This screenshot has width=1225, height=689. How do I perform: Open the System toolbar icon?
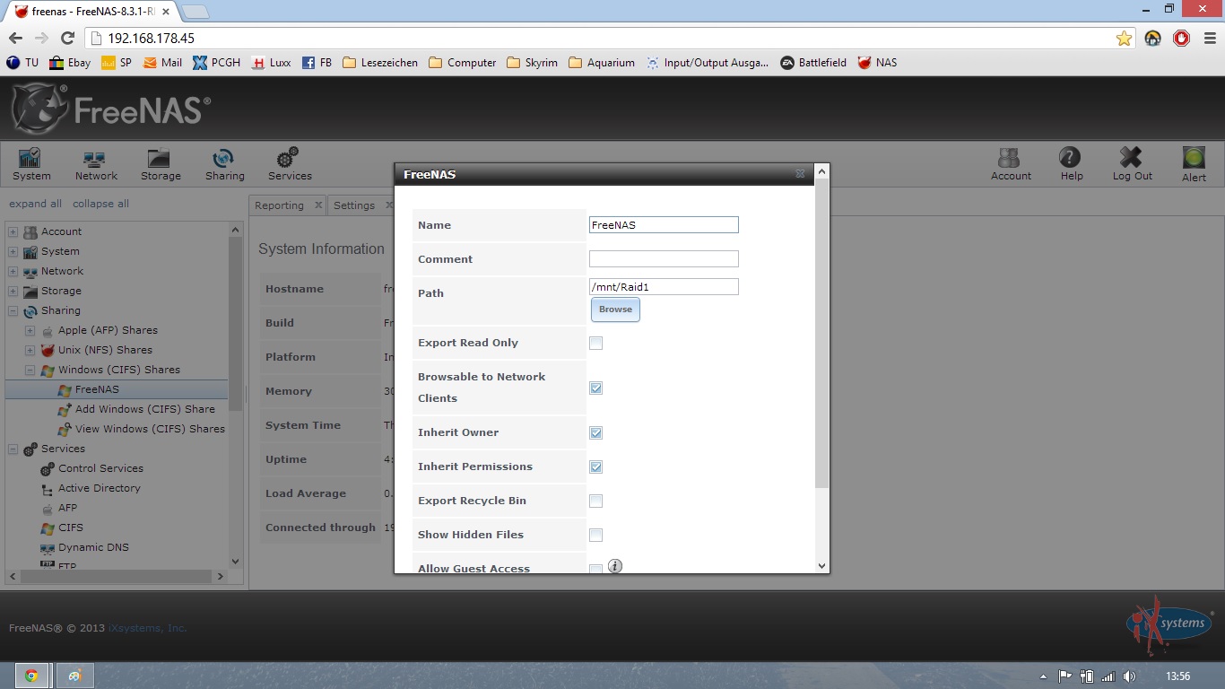(31, 165)
